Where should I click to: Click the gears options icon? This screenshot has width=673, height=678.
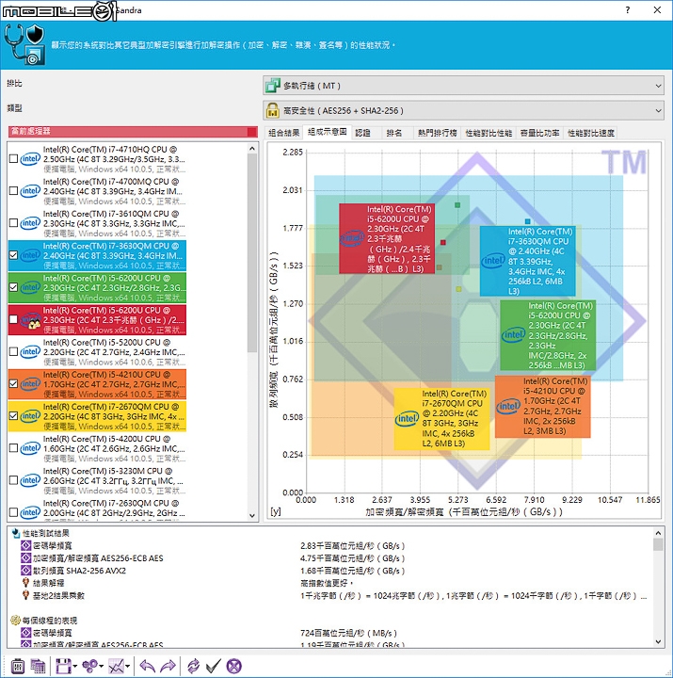(x=89, y=666)
